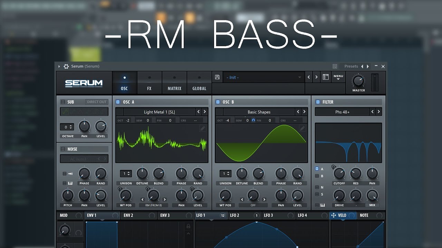The width and height of the screenshot is (442, 248).
Task: Toggle filter routing for oscillator A
Action: 317,169
